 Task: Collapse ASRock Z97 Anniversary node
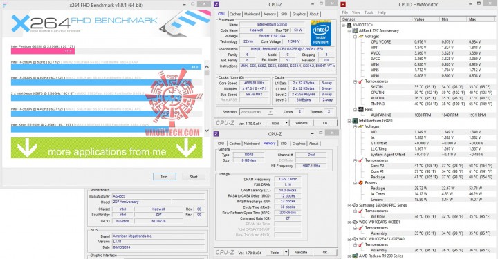[349, 31]
